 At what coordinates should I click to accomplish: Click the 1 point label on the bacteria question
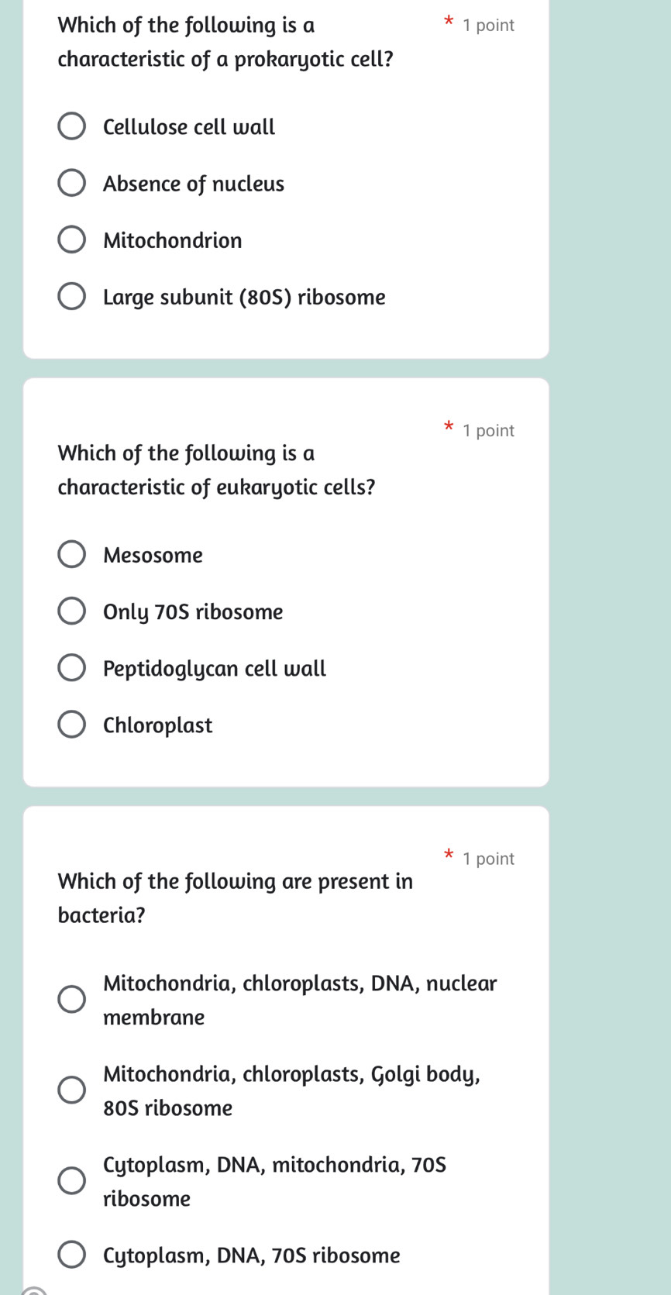pos(488,858)
